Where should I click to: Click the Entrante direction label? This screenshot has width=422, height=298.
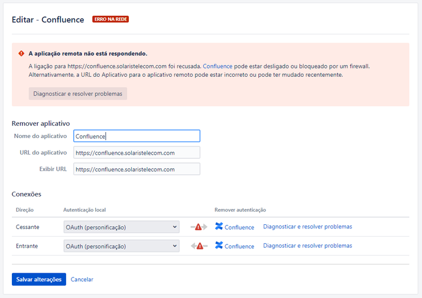click(27, 246)
